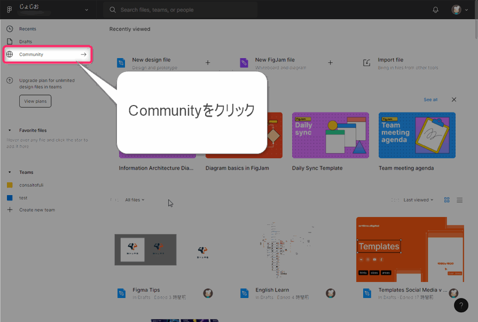Click the Figma logo icon
Screen dimensions: 478x322
10,10
